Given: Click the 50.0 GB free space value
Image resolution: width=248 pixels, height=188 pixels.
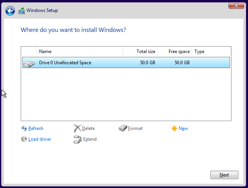Looking at the screenshot, I should [182, 63].
